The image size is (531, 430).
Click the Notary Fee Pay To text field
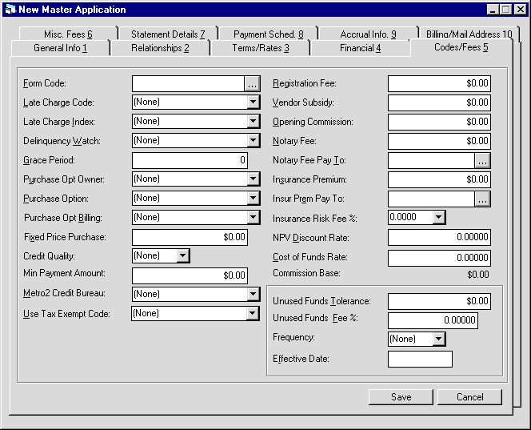click(432, 161)
